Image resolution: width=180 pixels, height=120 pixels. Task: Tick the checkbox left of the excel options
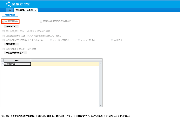tap(3, 40)
